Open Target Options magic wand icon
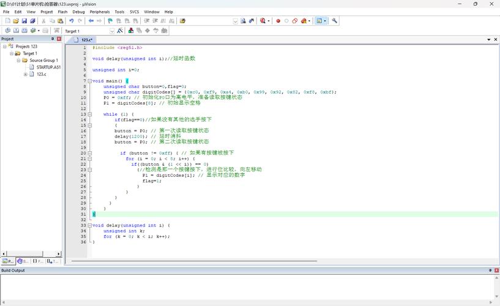 [120, 31]
